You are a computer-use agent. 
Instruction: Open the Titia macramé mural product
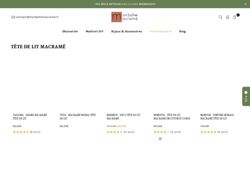(78, 117)
